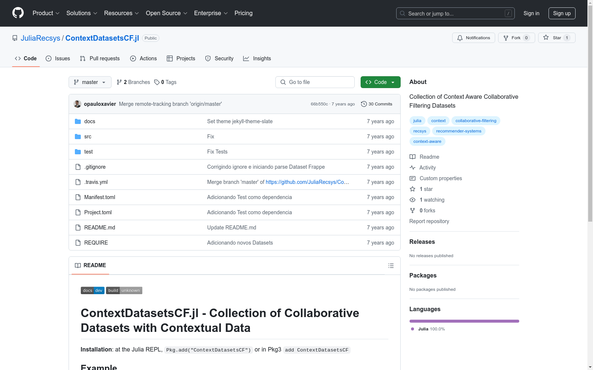Click the GitHub logo icon
Screen dimensions: 593x370
tap(18, 13)
